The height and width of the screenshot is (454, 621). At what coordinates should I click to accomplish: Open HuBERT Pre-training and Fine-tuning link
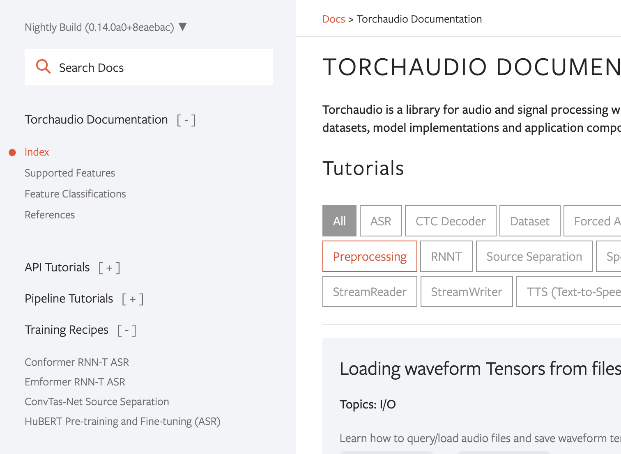[122, 421]
